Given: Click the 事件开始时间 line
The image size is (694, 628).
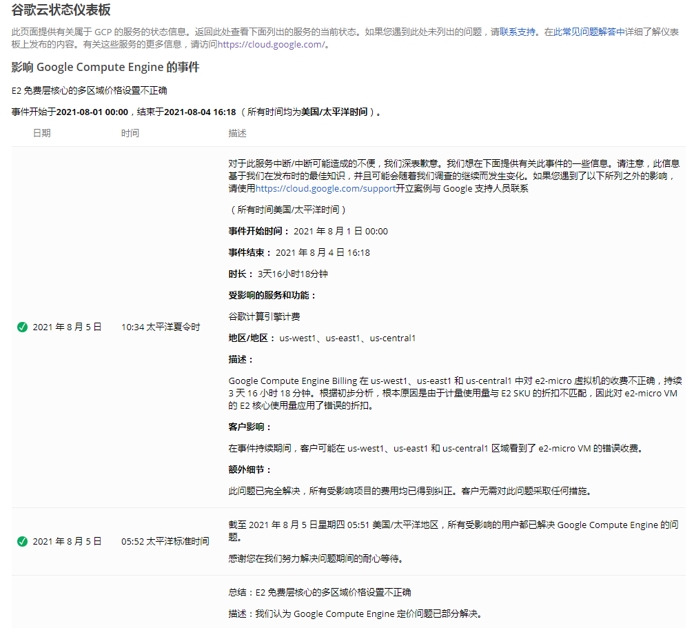Looking at the screenshot, I should pyautogui.click(x=308, y=231).
